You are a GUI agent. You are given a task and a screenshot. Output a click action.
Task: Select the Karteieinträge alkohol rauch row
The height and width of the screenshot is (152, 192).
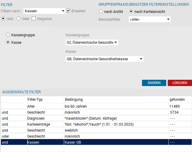tap(96, 124)
